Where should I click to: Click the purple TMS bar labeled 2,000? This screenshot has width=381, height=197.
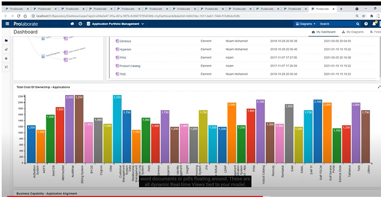coord(356,133)
